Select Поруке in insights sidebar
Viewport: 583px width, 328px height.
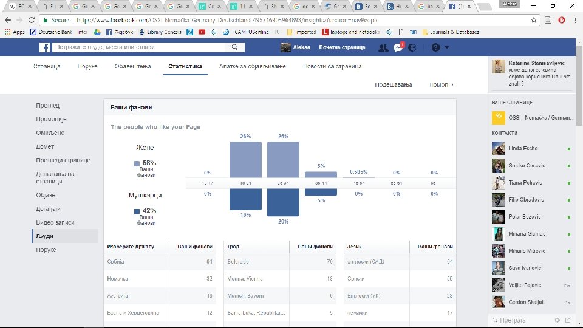point(46,250)
